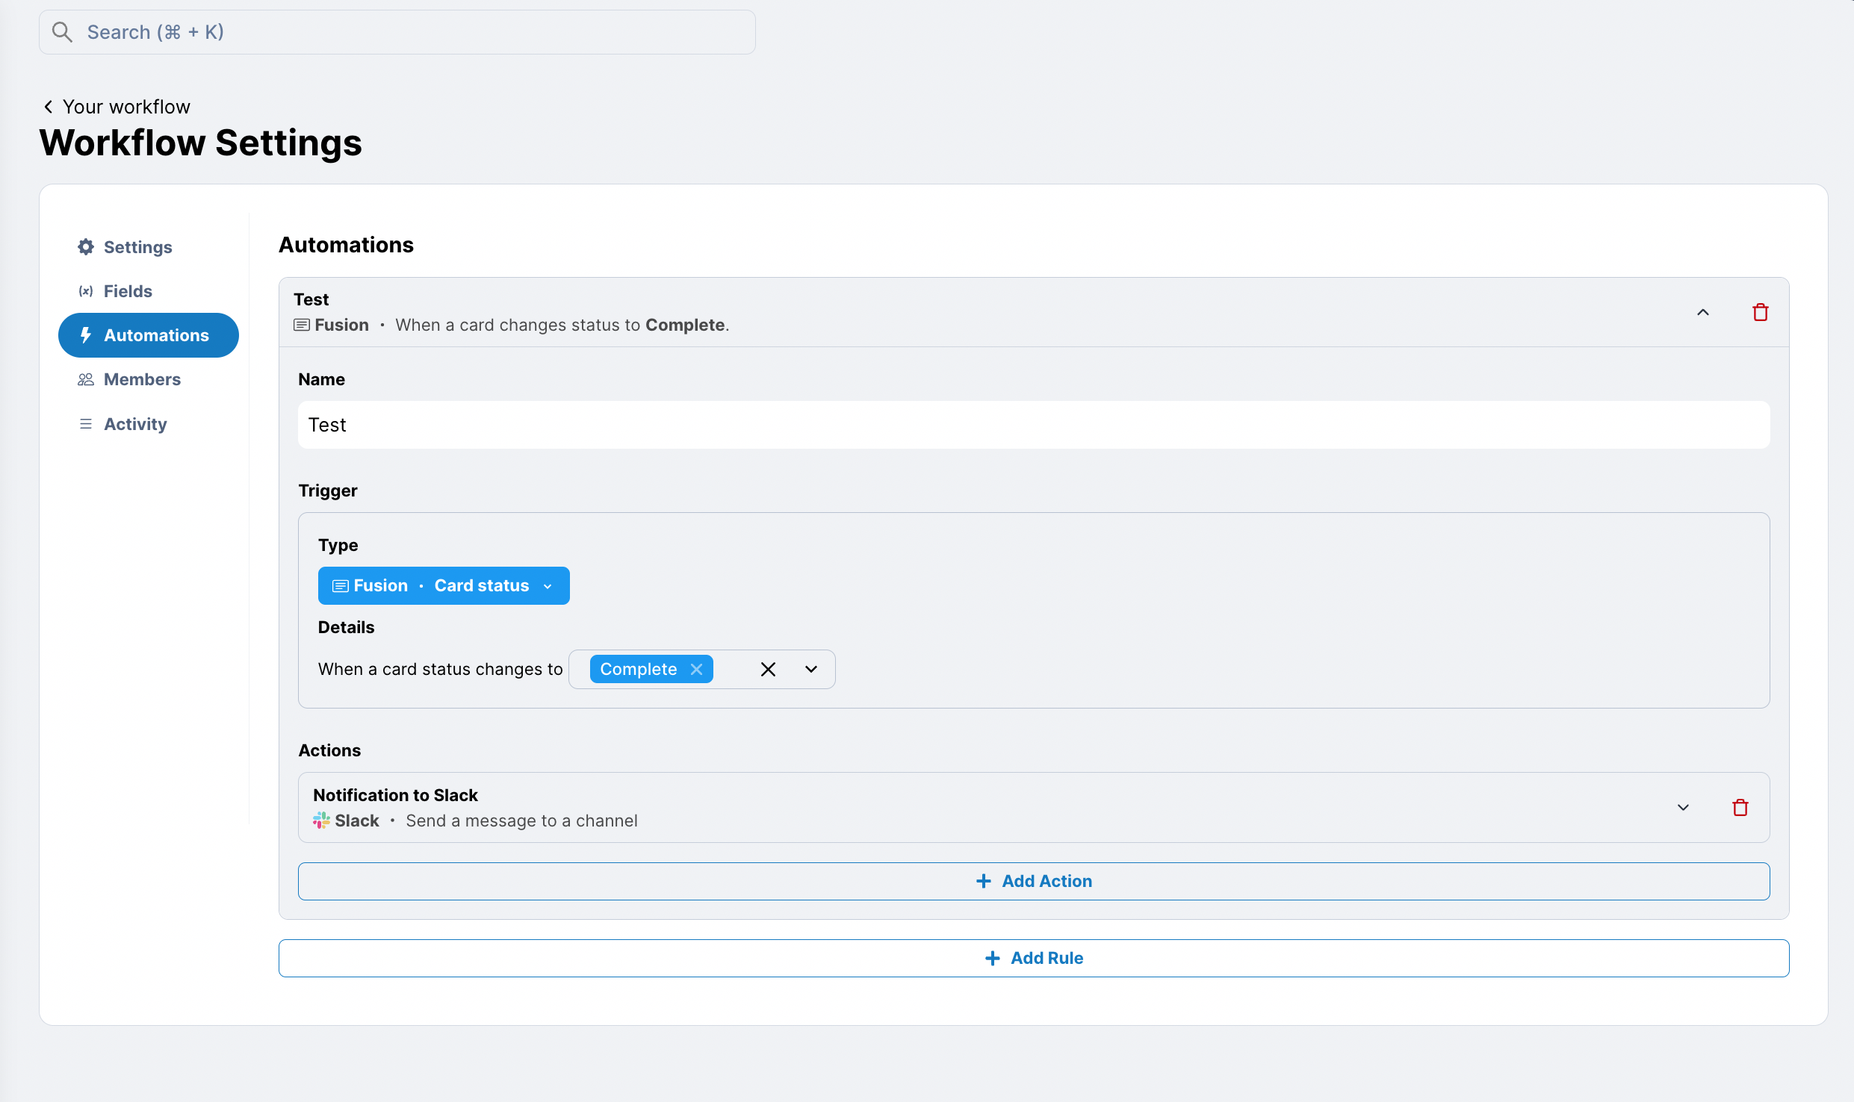Click the Automations section heading
The height and width of the screenshot is (1102, 1854).
pyautogui.click(x=346, y=245)
